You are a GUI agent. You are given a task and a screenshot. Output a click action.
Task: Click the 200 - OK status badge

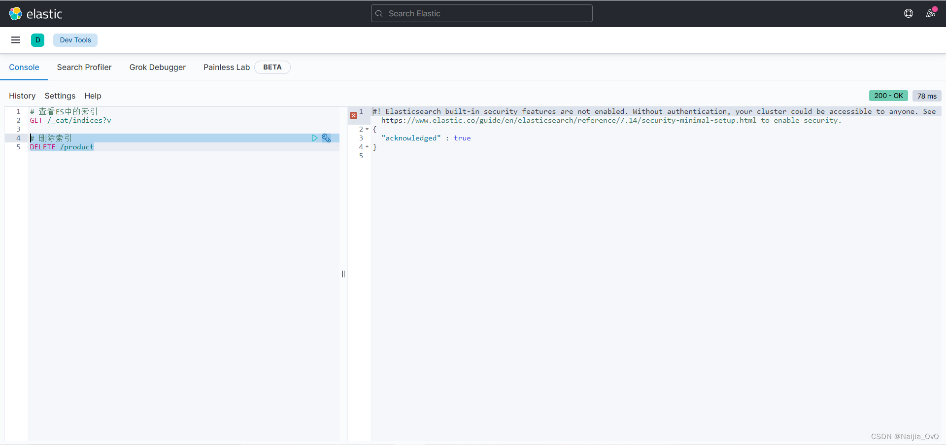tap(888, 96)
